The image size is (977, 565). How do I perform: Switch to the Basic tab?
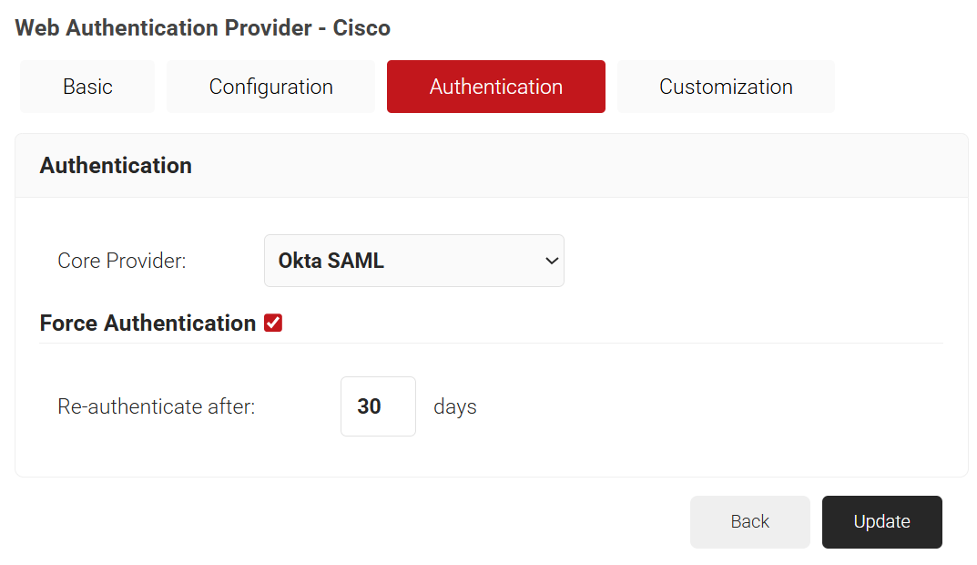[87, 87]
